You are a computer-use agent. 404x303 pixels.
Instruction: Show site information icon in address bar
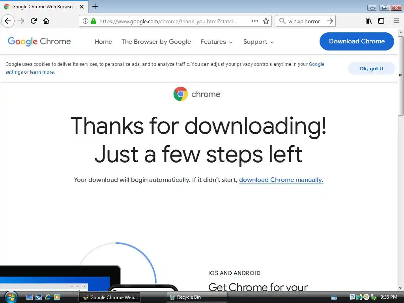[x=86, y=21]
